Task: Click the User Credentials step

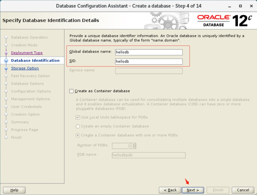Action: (26, 106)
